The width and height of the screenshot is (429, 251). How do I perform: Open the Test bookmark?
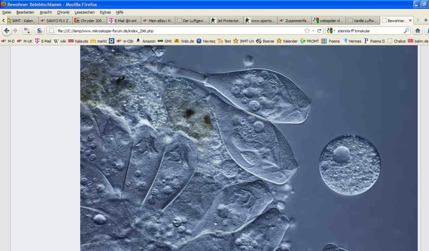224,41
